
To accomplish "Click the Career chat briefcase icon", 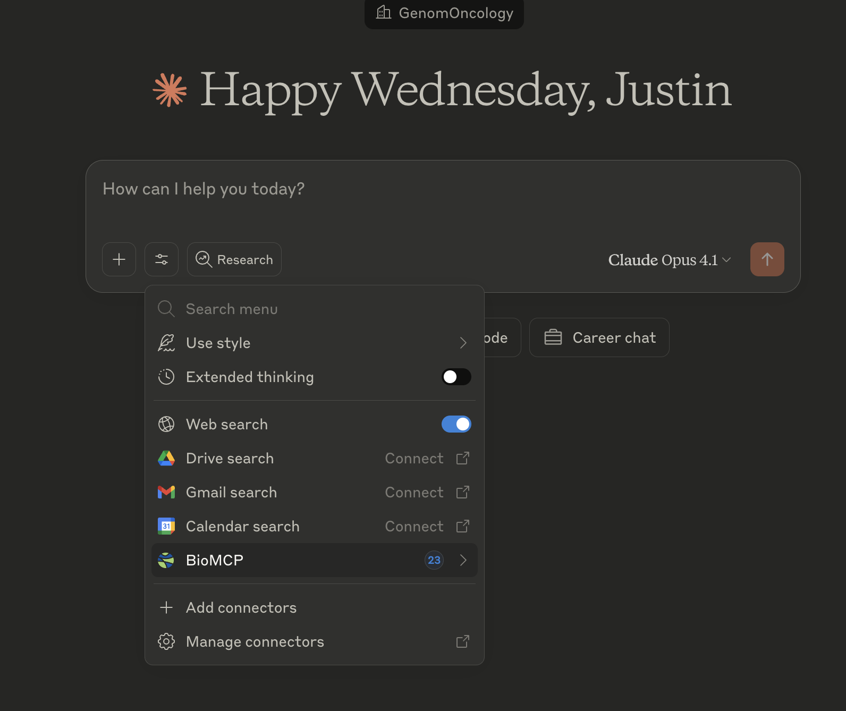I will tap(553, 337).
